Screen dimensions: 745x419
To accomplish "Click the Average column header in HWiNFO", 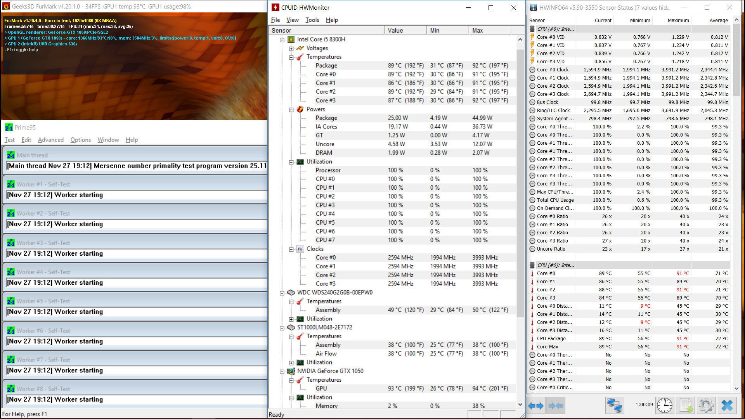I will (x=711, y=20).
